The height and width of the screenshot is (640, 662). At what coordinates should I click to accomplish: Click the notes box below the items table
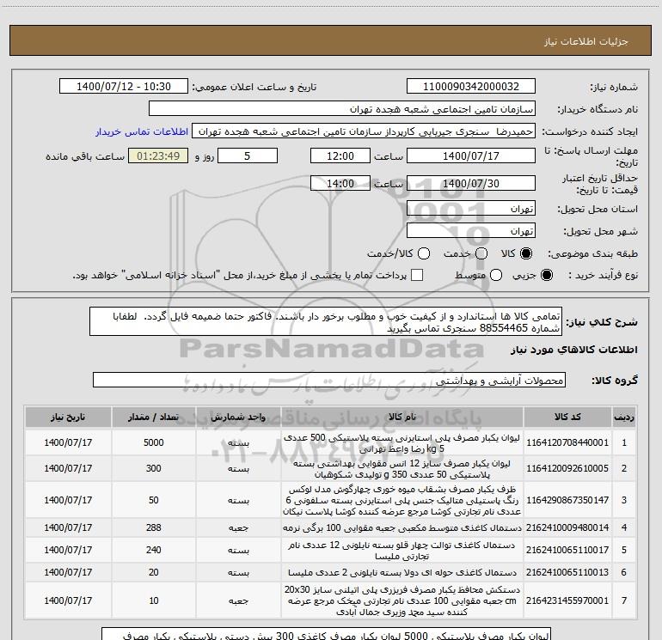coord(327,634)
